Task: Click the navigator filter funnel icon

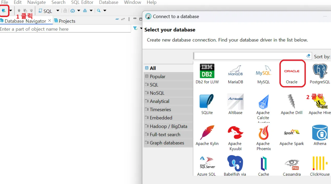Action: [135, 28]
